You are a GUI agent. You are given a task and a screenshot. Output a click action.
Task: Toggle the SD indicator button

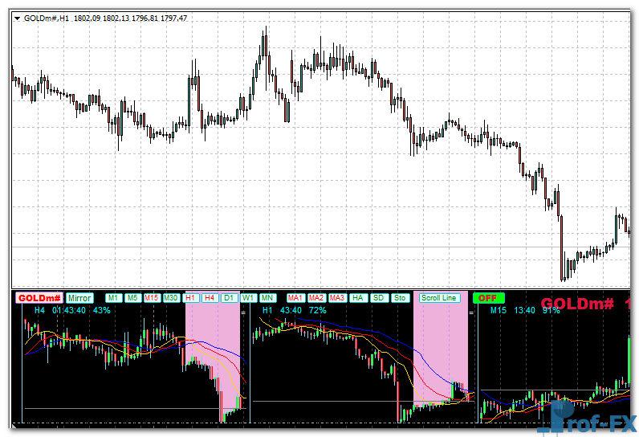point(379,298)
